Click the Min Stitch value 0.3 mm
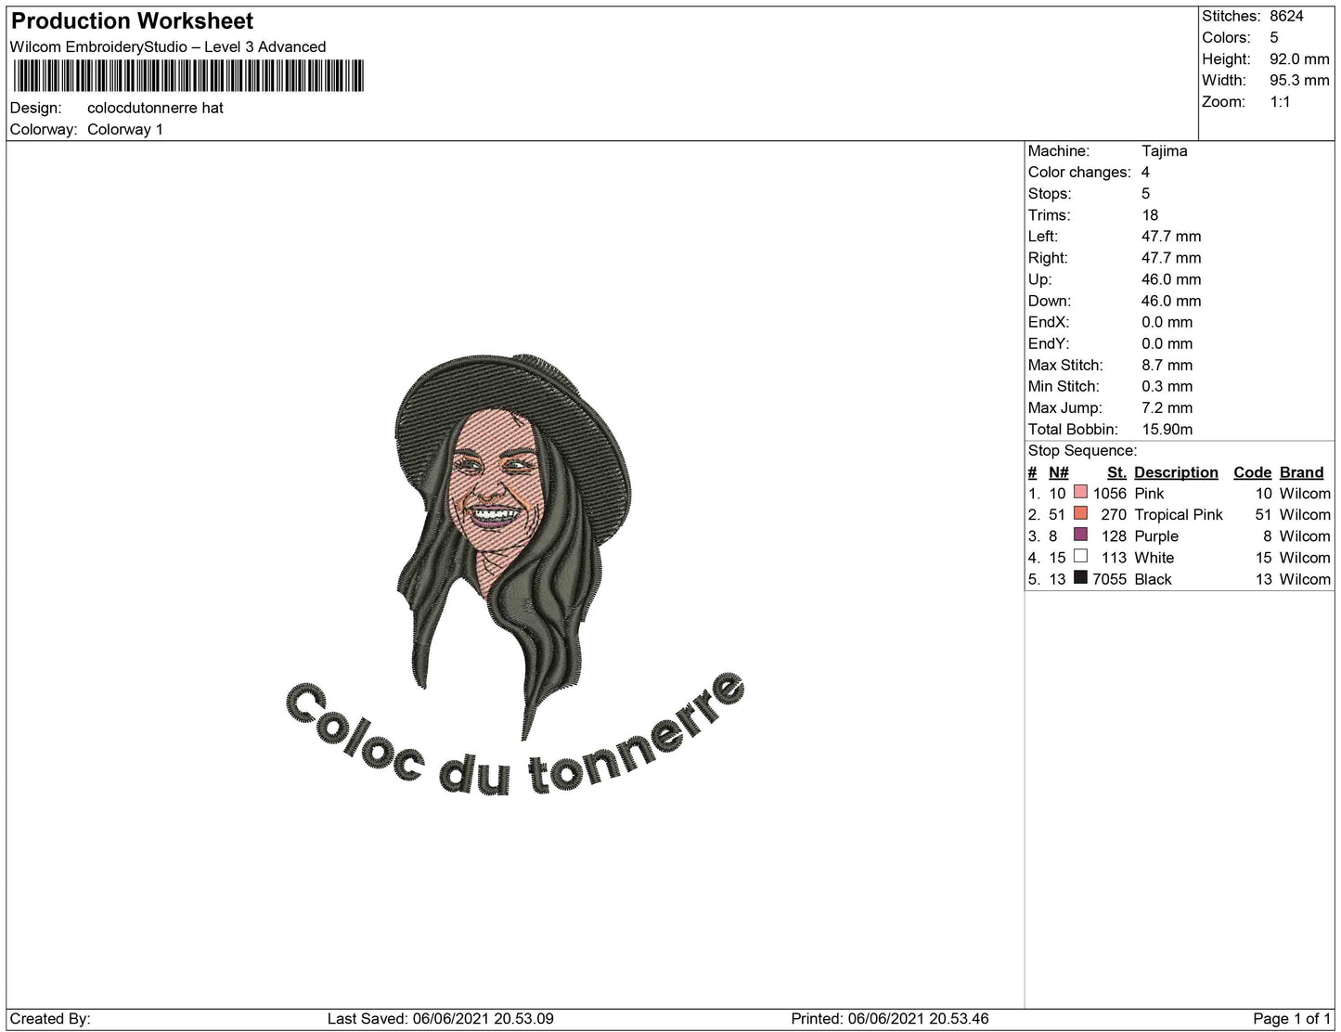 coord(1167,386)
